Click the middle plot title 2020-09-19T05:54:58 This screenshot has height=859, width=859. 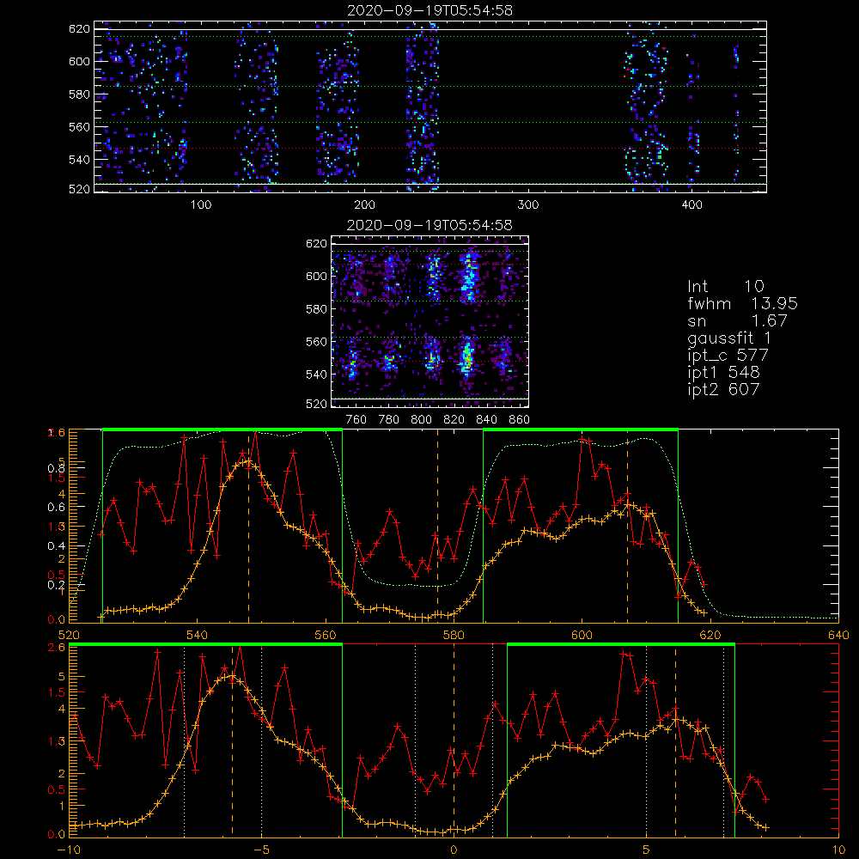[x=429, y=225]
